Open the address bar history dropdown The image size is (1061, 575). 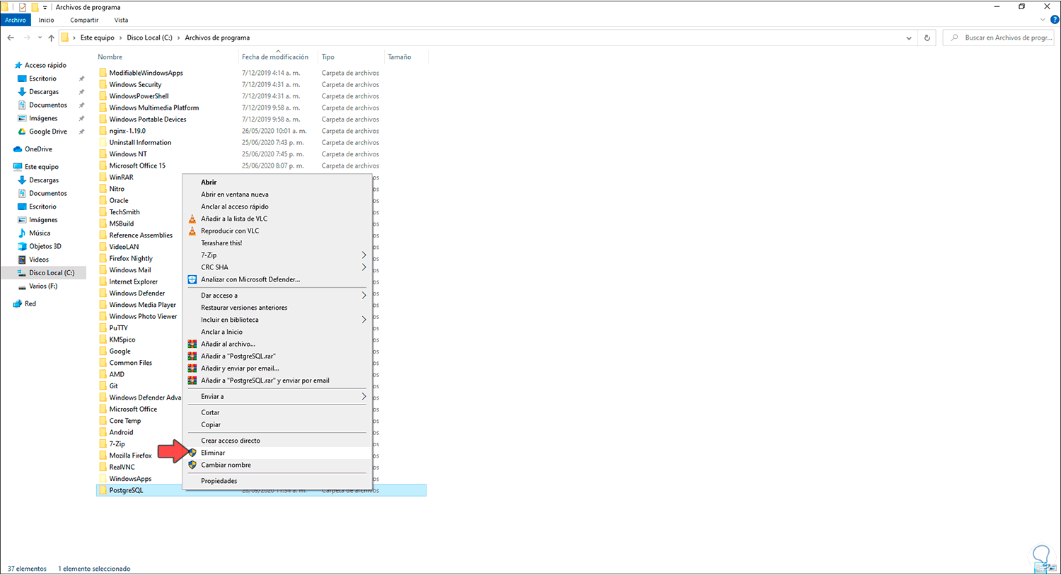(x=909, y=37)
